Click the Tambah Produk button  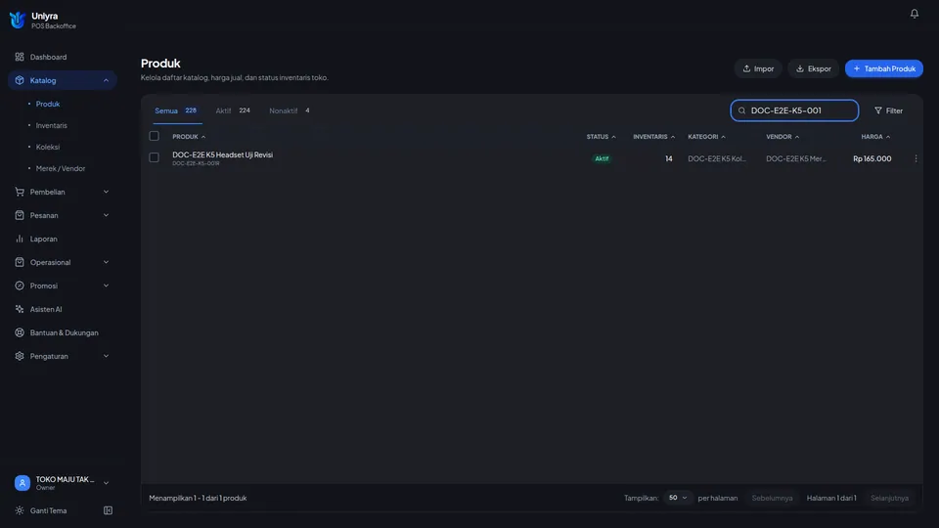(x=884, y=68)
